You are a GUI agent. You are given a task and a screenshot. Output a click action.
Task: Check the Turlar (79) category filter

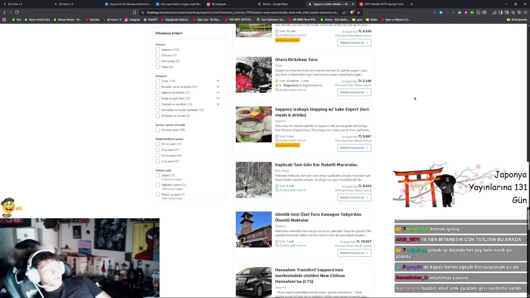158,81
